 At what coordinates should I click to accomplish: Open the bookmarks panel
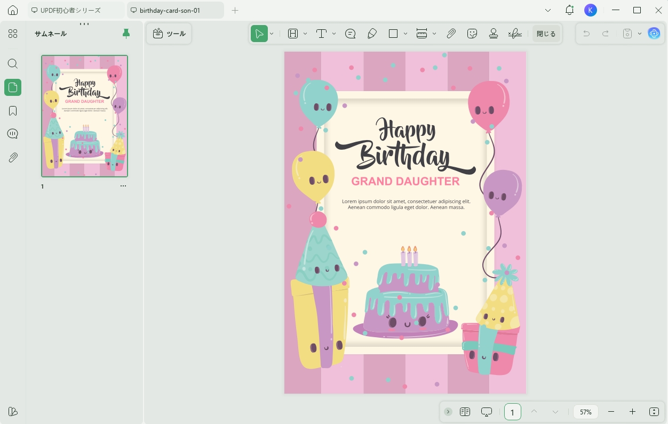pyautogui.click(x=13, y=111)
